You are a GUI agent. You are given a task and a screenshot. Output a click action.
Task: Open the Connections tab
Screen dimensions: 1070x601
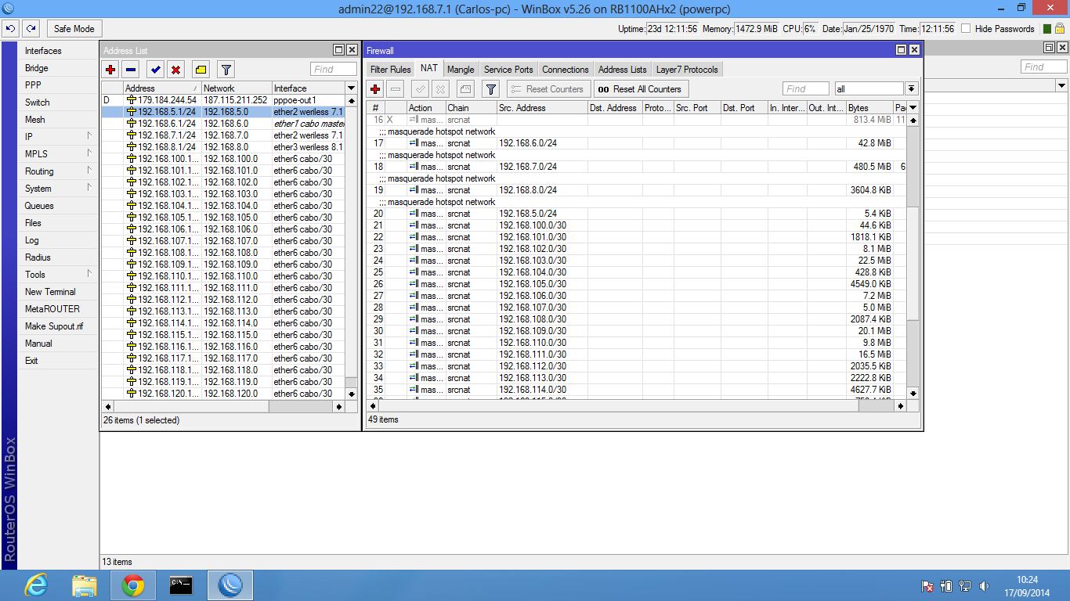[x=566, y=70]
